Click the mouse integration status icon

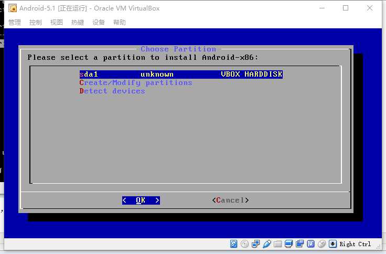pos(321,244)
